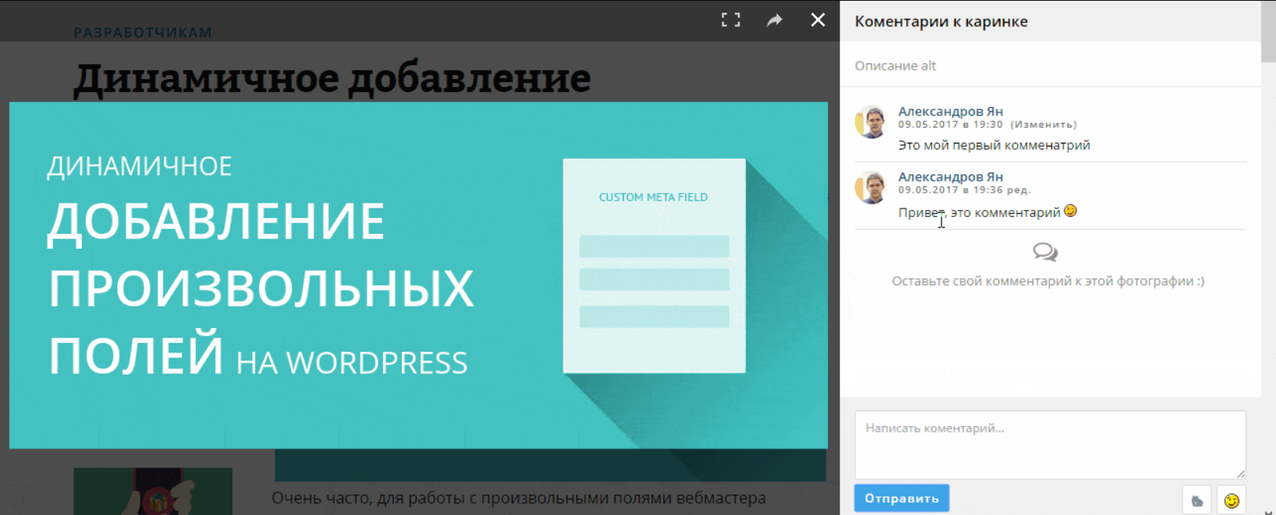This screenshot has width=1276, height=515.
Task: Click the comment bubbles icon
Action: [1045, 252]
